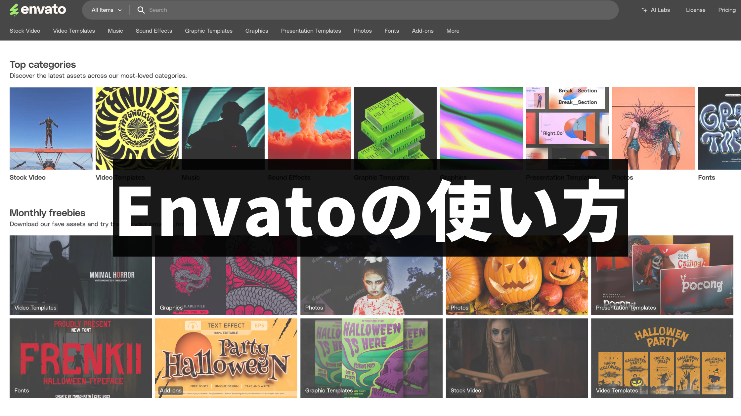Image resolution: width=741 pixels, height=416 pixels.
Task: Expand the More navigation menu
Action: coord(453,31)
